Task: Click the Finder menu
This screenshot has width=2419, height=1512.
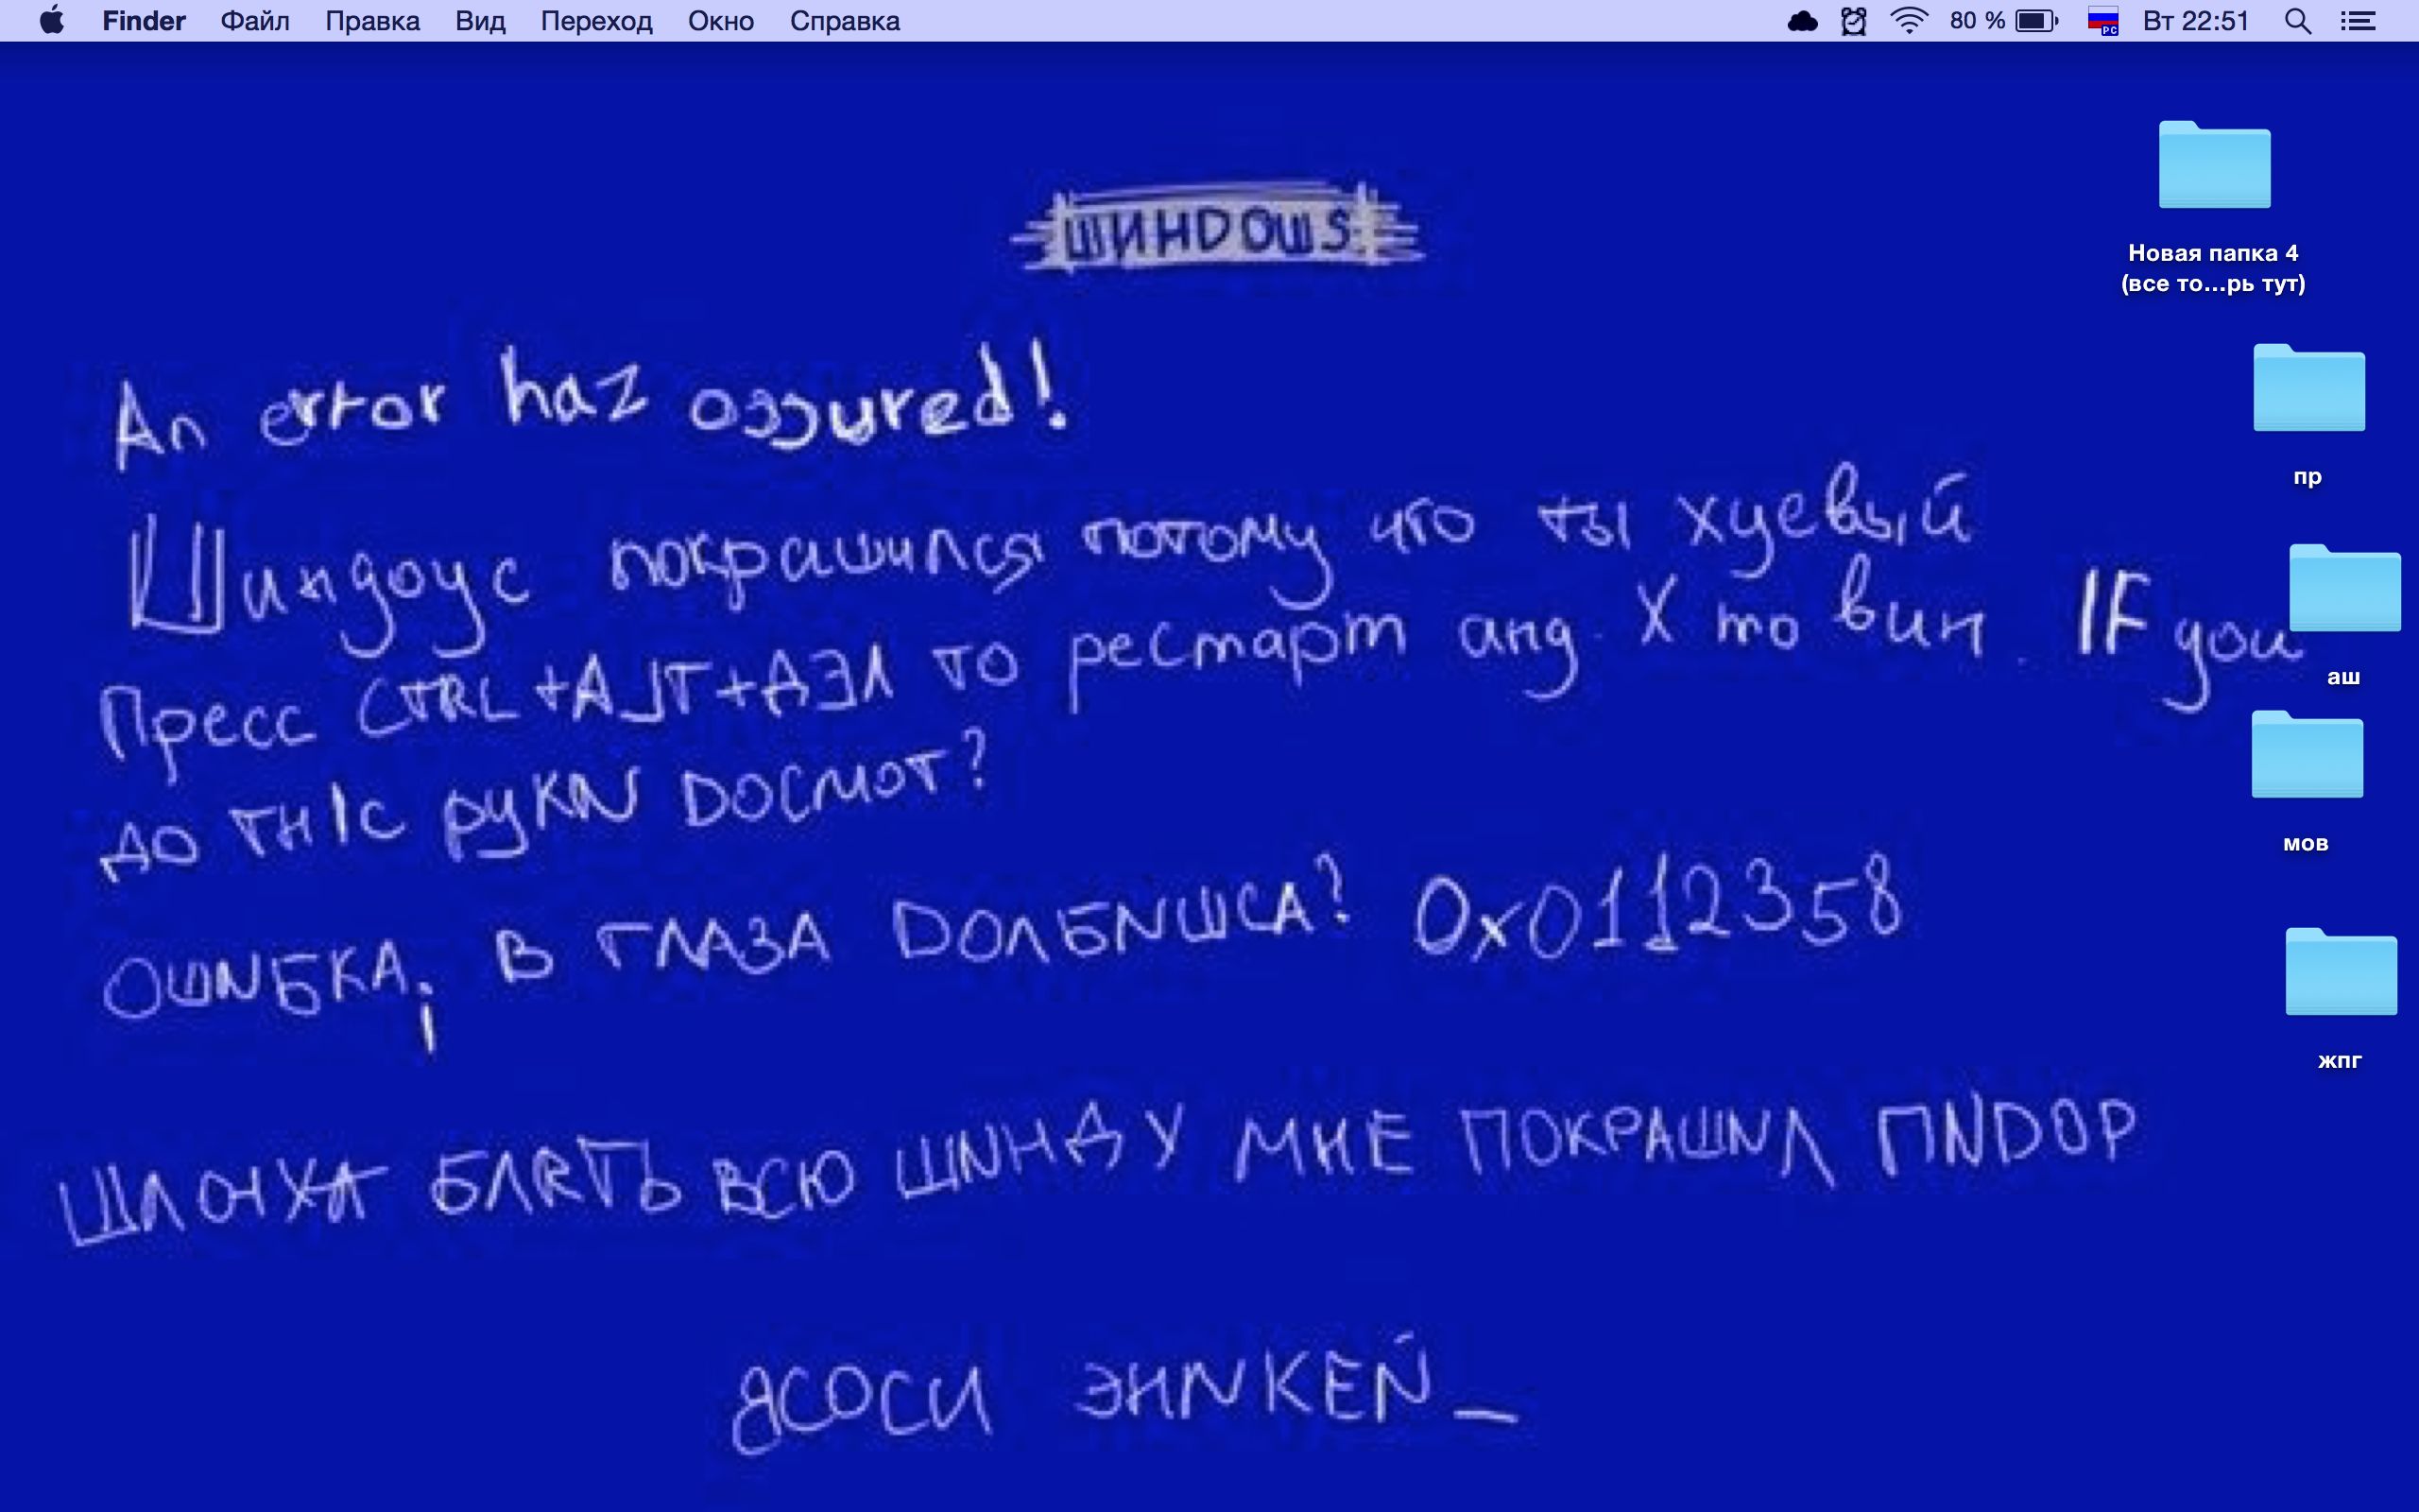Action: 143,21
